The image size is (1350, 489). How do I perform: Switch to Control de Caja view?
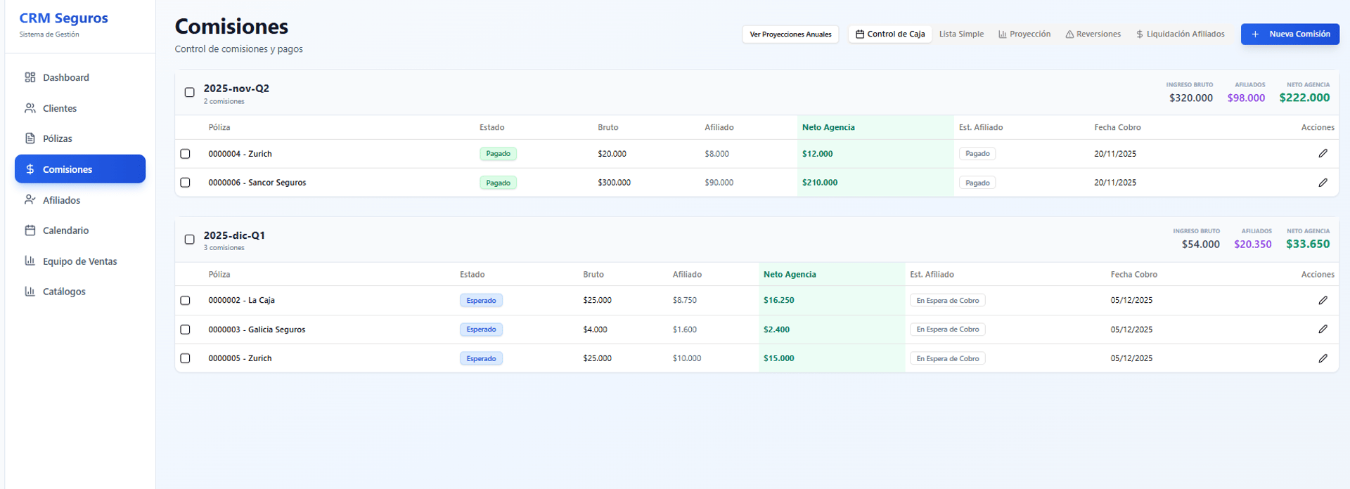(889, 34)
